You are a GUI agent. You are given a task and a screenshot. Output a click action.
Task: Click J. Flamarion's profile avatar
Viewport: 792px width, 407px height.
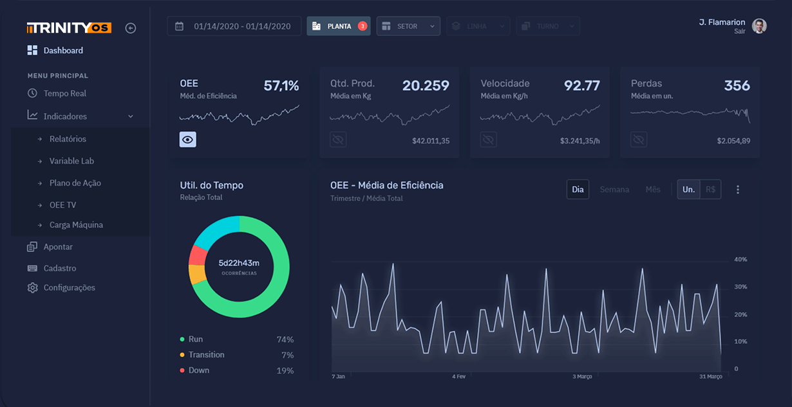coord(760,26)
